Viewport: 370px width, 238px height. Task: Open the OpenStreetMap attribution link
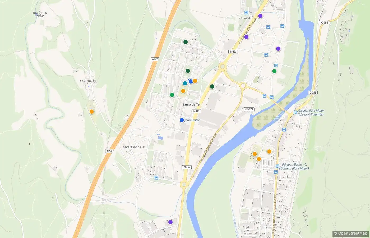point(350,233)
